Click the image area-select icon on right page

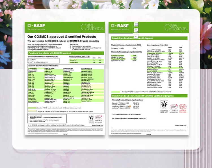[x=136, y=25]
